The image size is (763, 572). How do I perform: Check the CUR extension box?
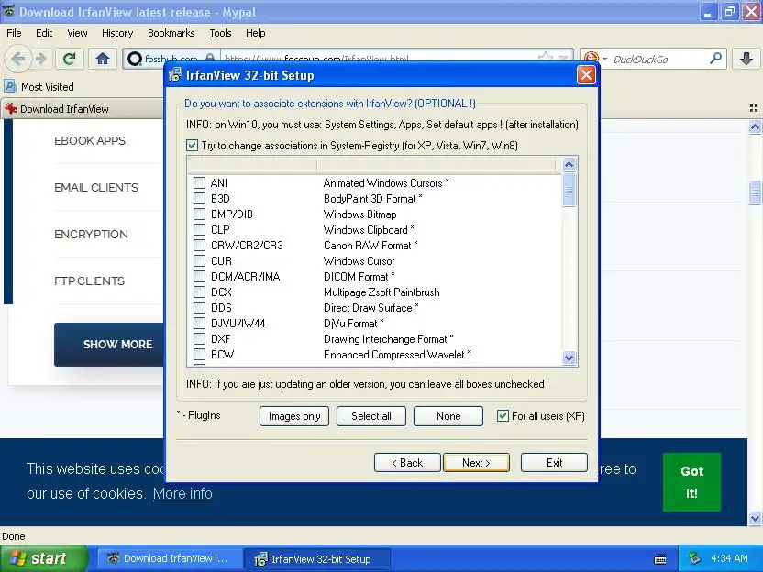(199, 260)
